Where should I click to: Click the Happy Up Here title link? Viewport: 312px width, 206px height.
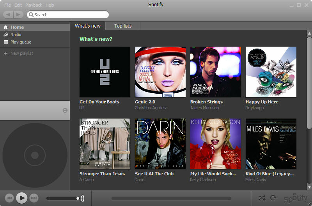pos(262,102)
